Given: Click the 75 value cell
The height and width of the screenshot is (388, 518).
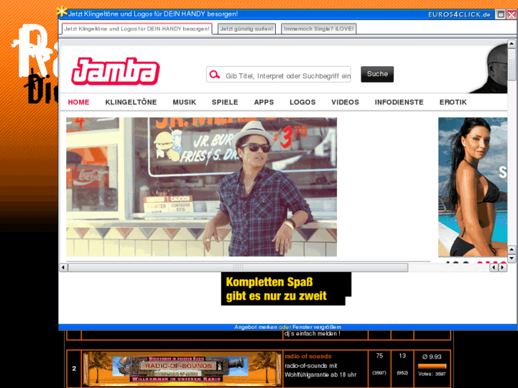Looking at the screenshot, I should [x=379, y=356].
